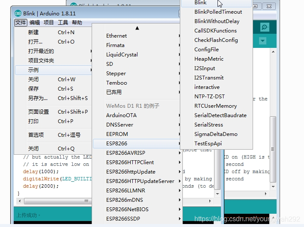
Task: Open the tab dropdown arrow in the teal toolbar
Action: (x=263, y=41)
